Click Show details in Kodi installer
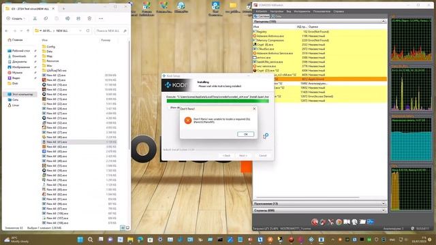This screenshot has height=245, width=436. click(x=174, y=108)
